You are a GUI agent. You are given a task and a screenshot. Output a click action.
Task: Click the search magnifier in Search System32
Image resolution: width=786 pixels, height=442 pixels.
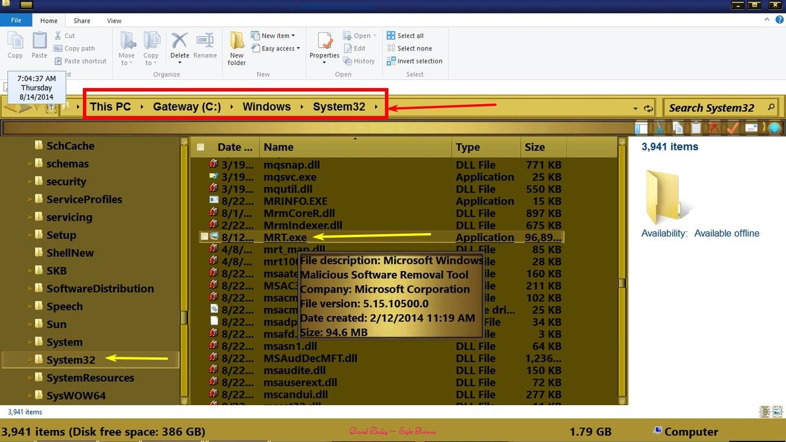tap(771, 107)
